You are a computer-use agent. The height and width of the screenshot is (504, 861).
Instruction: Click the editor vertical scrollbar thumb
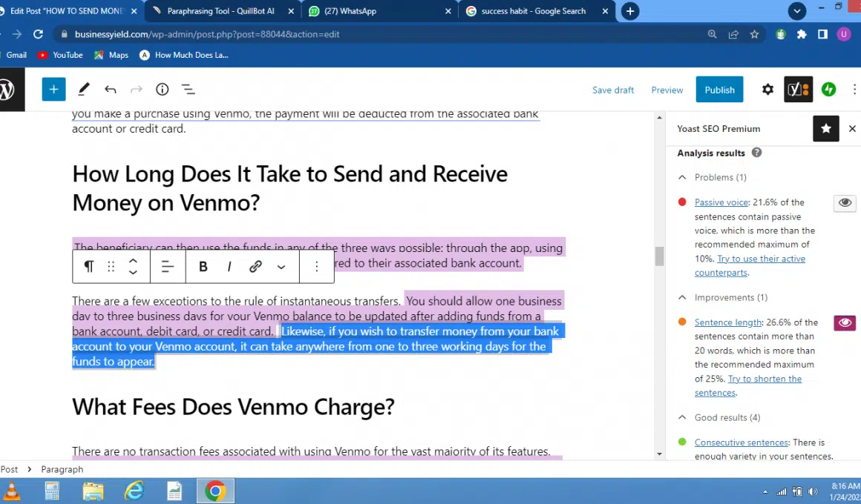tap(658, 256)
